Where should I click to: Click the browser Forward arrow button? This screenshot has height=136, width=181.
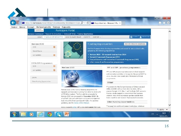pos(18,23)
